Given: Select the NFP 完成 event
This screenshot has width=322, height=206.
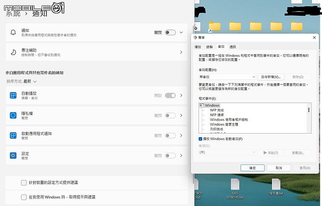Looking at the screenshot, I should tap(217, 110).
